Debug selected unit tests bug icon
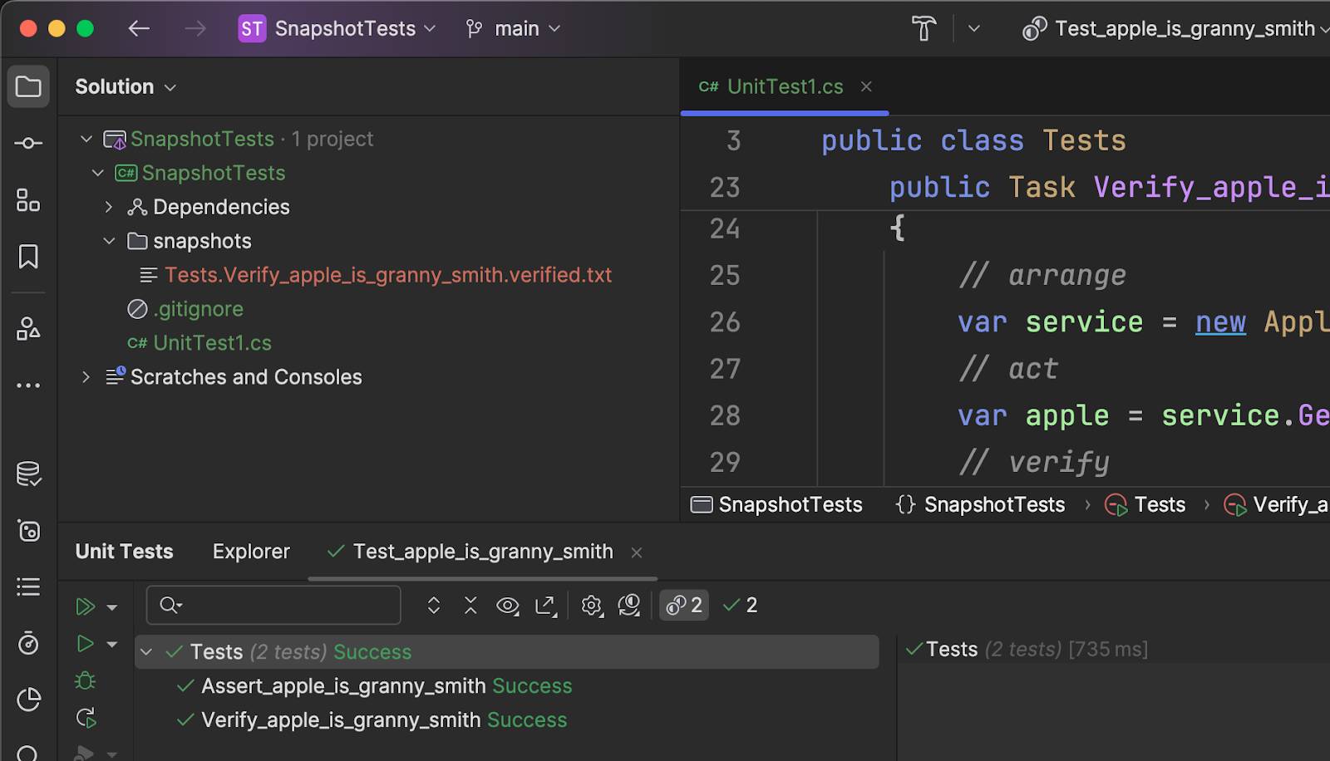 85,681
